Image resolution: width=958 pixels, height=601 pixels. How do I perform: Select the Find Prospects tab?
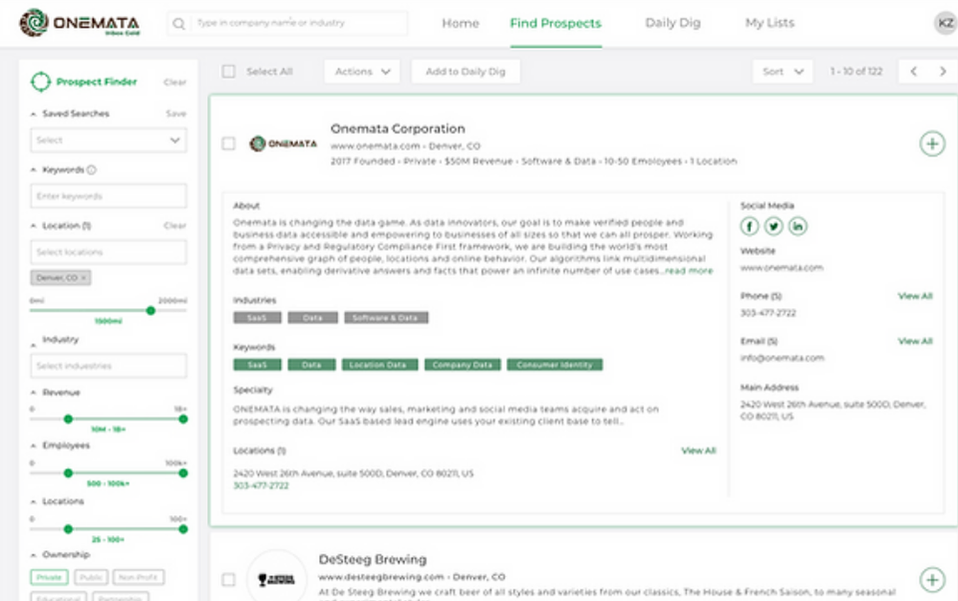tap(556, 23)
